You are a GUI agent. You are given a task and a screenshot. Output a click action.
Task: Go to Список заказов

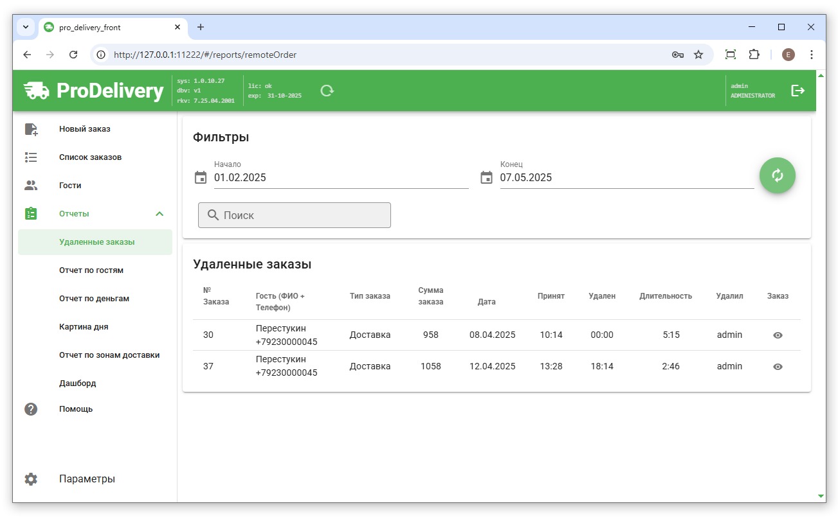tap(90, 157)
